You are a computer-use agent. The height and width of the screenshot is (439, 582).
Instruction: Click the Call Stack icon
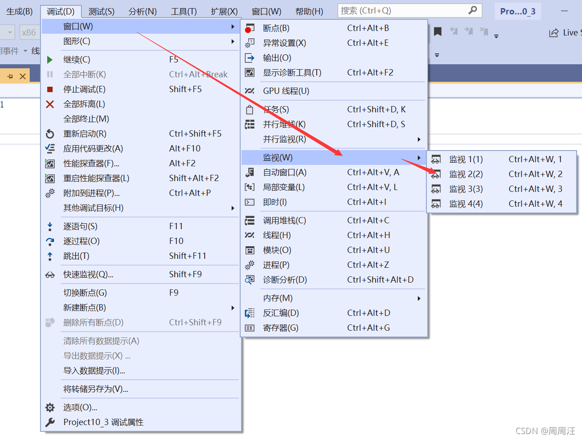tap(250, 221)
